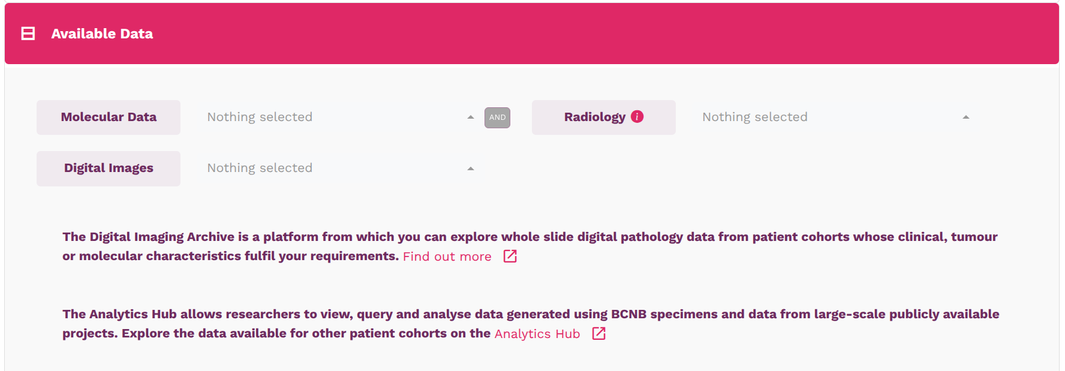Click the chevron on the Radiology selector

(966, 117)
